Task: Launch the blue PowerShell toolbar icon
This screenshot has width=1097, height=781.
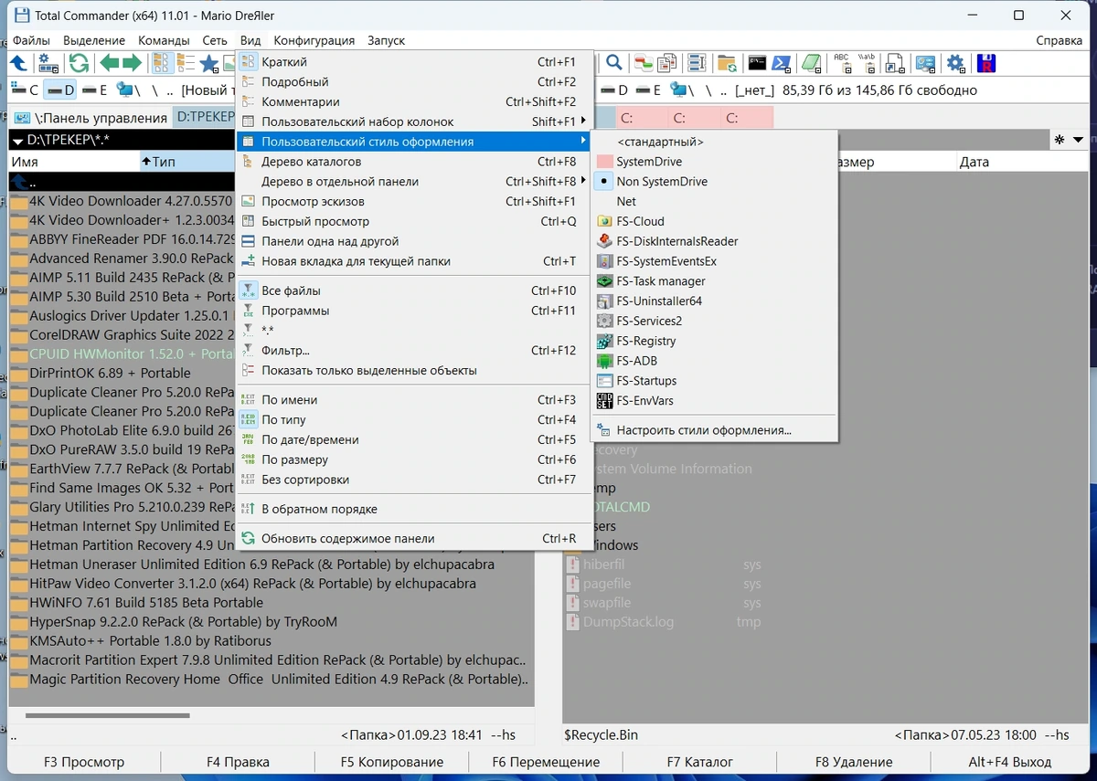Action: coord(782,63)
